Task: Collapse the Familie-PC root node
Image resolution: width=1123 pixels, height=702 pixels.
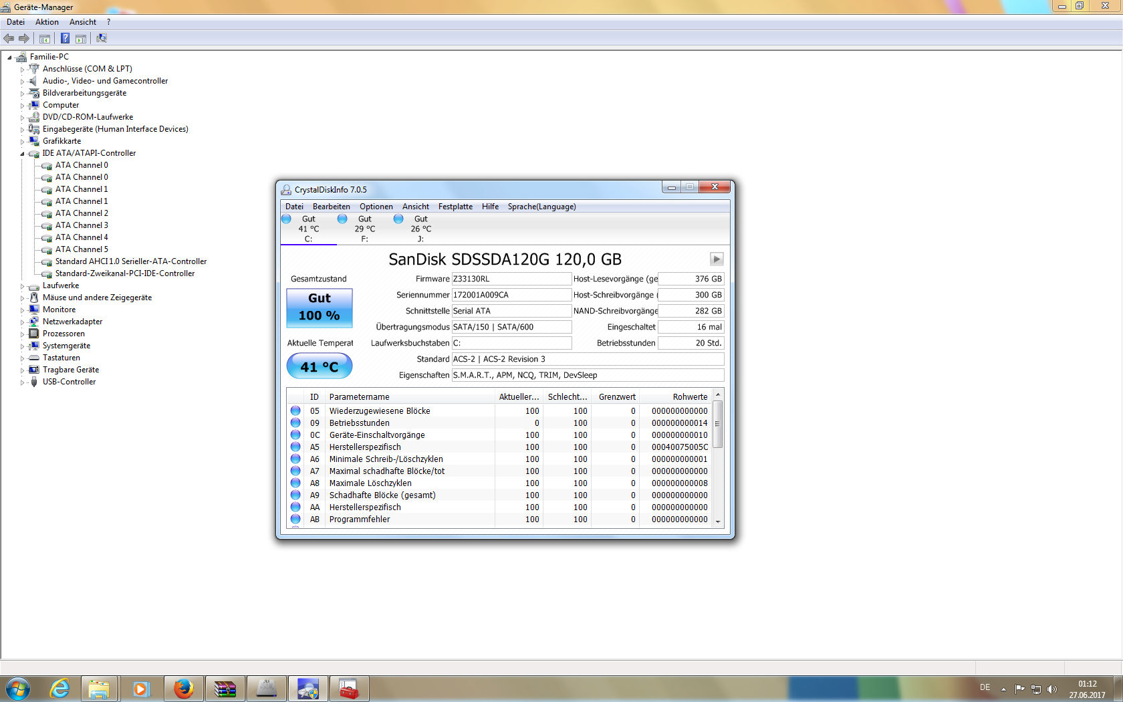Action: coord(9,57)
